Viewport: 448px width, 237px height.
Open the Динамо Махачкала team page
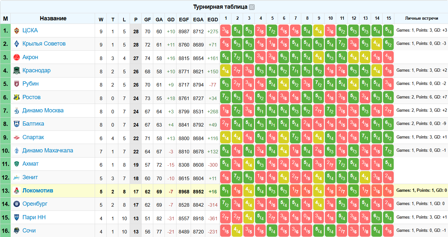click(48, 150)
